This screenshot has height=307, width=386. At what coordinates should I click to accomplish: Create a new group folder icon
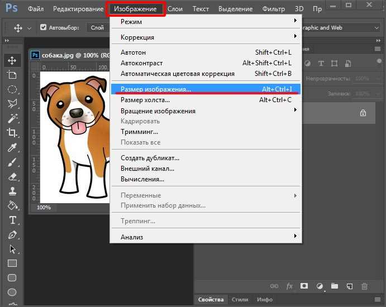point(334,286)
